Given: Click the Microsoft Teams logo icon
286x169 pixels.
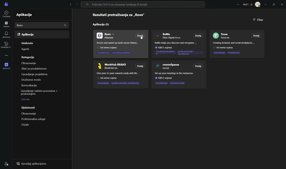Looking at the screenshot, I should coord(6,4).
